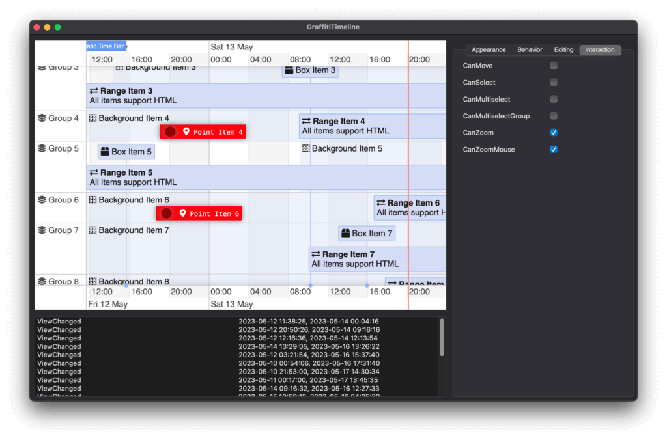Screen dimensions: 667x440
Task: Click log entry 2023-05-11 00:17:00
Action: coord(308,380)
